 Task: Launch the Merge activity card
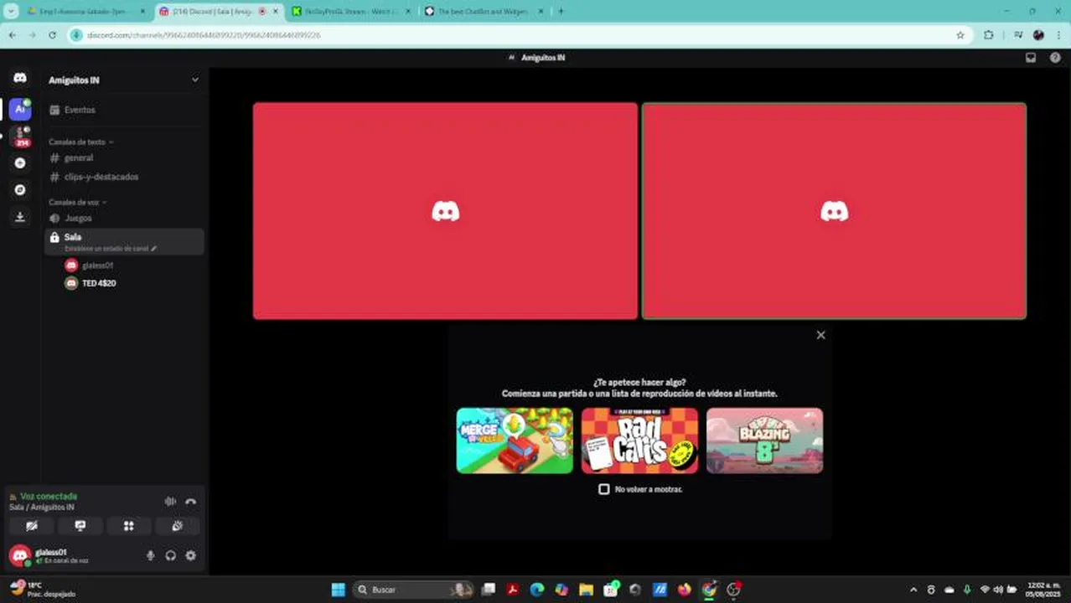coord(515,441)
